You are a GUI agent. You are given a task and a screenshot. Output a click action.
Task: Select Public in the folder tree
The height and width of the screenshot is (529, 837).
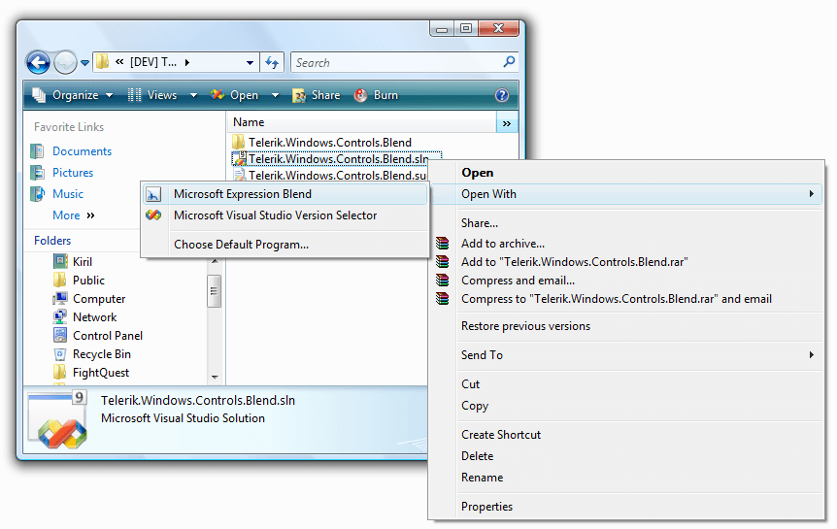[x=88, y=281]
